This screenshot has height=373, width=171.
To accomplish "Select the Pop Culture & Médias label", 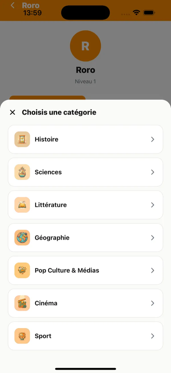I will coord(67,271).
